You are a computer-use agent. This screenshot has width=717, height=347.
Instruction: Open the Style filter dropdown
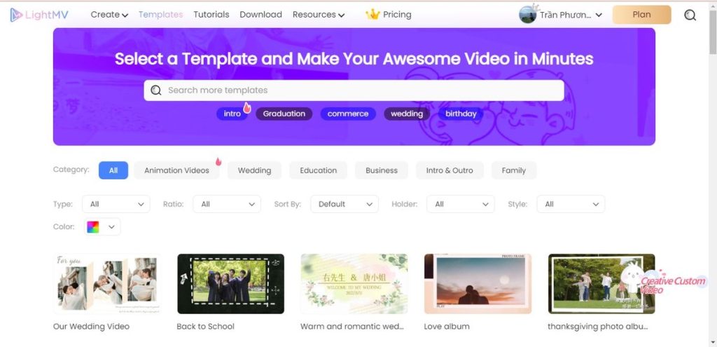(571, 204)
